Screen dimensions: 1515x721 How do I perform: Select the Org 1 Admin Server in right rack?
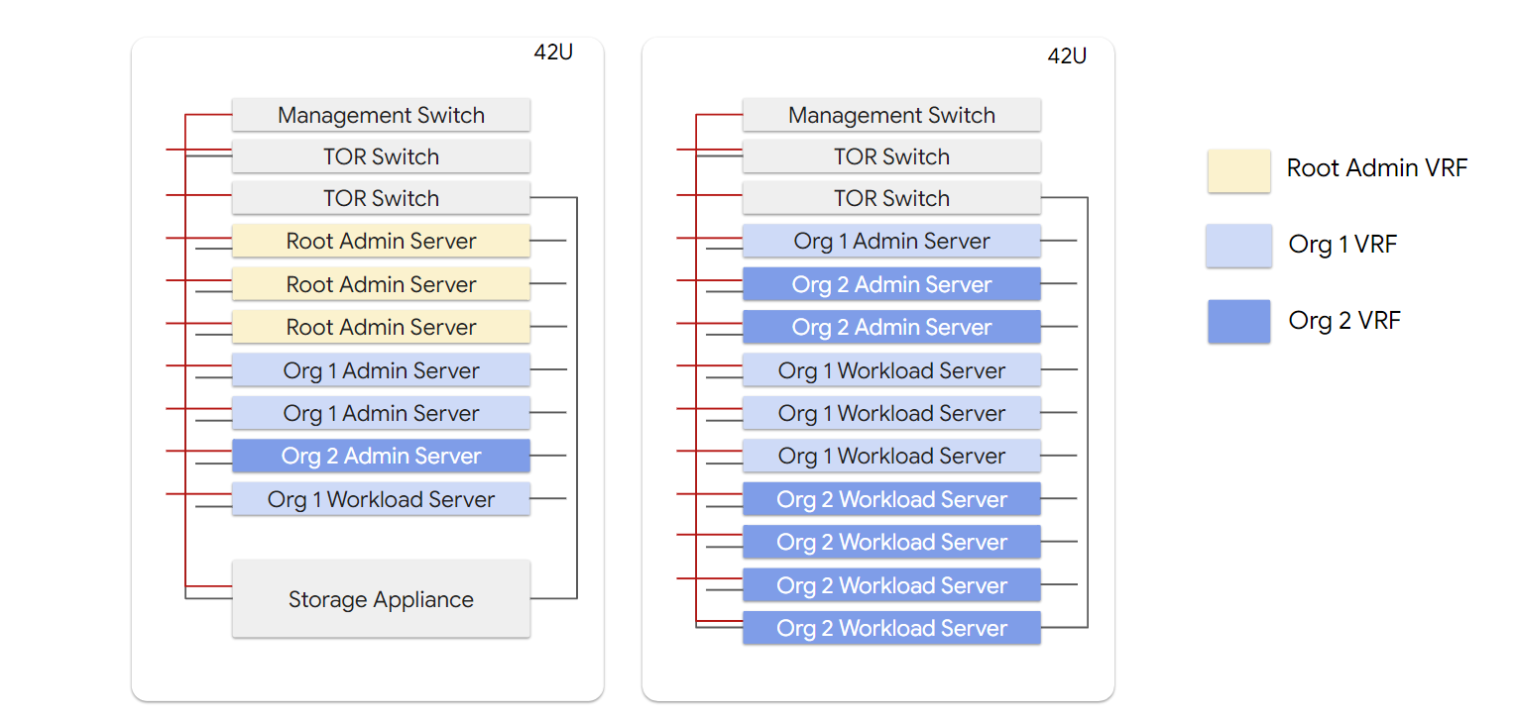[890, 241]
